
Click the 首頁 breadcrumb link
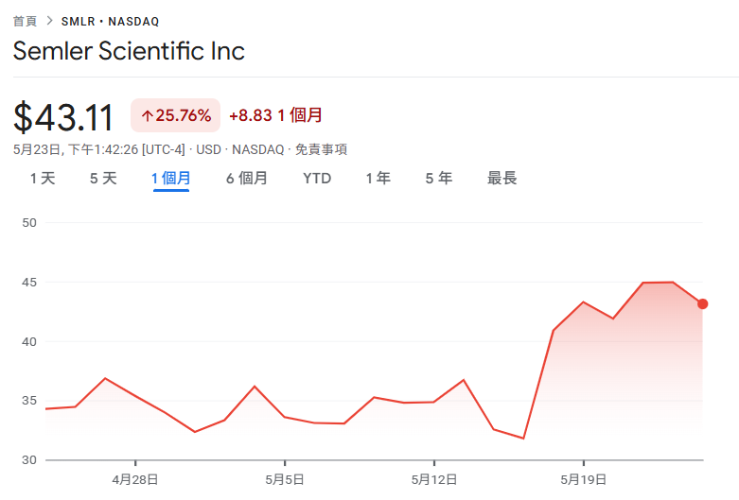pos(25,21)
